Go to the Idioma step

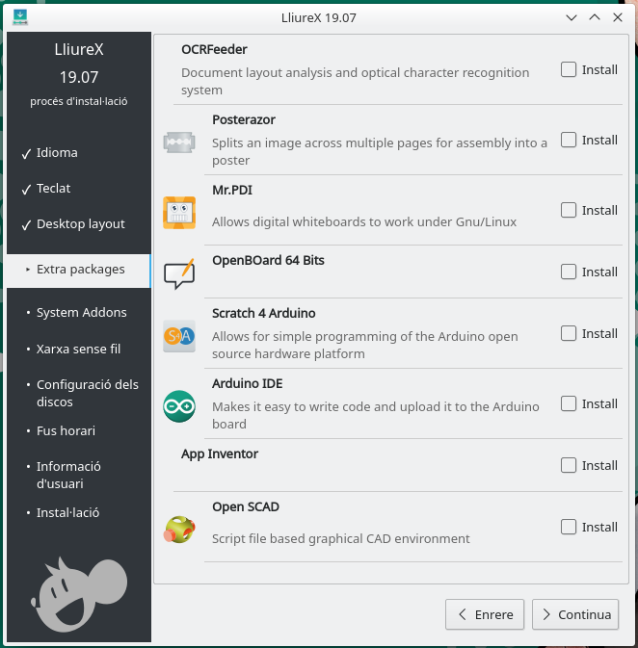(57, 152)
